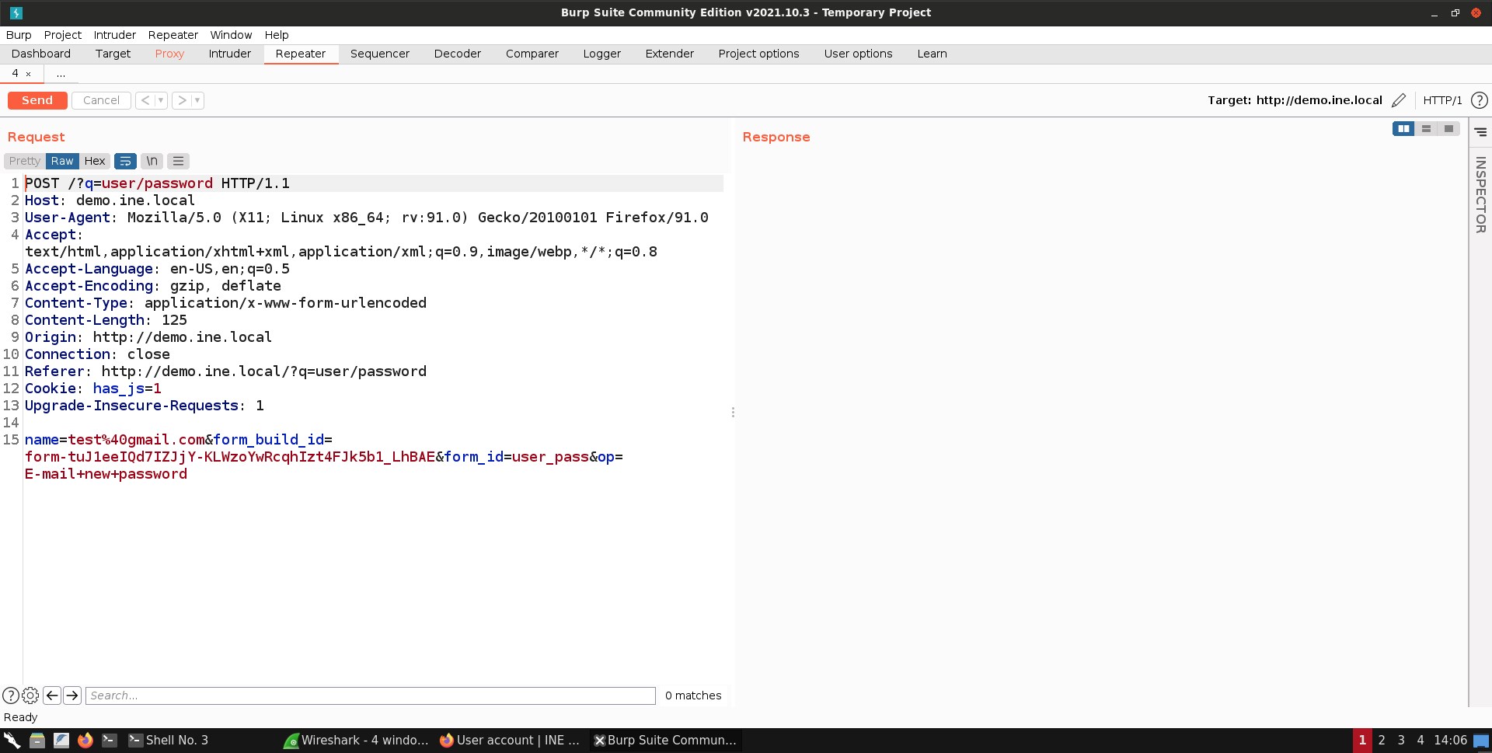Viewport: 1492px width, 753px height.
Task: Open Wireshark window from taskbar
Action: coord(357,741)
